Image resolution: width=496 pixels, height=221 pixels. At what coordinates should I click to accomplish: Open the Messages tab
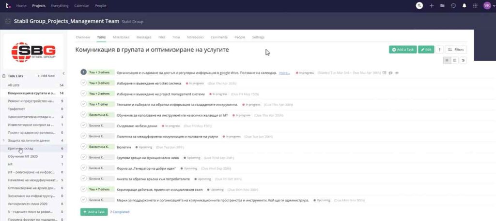[144, 37]
